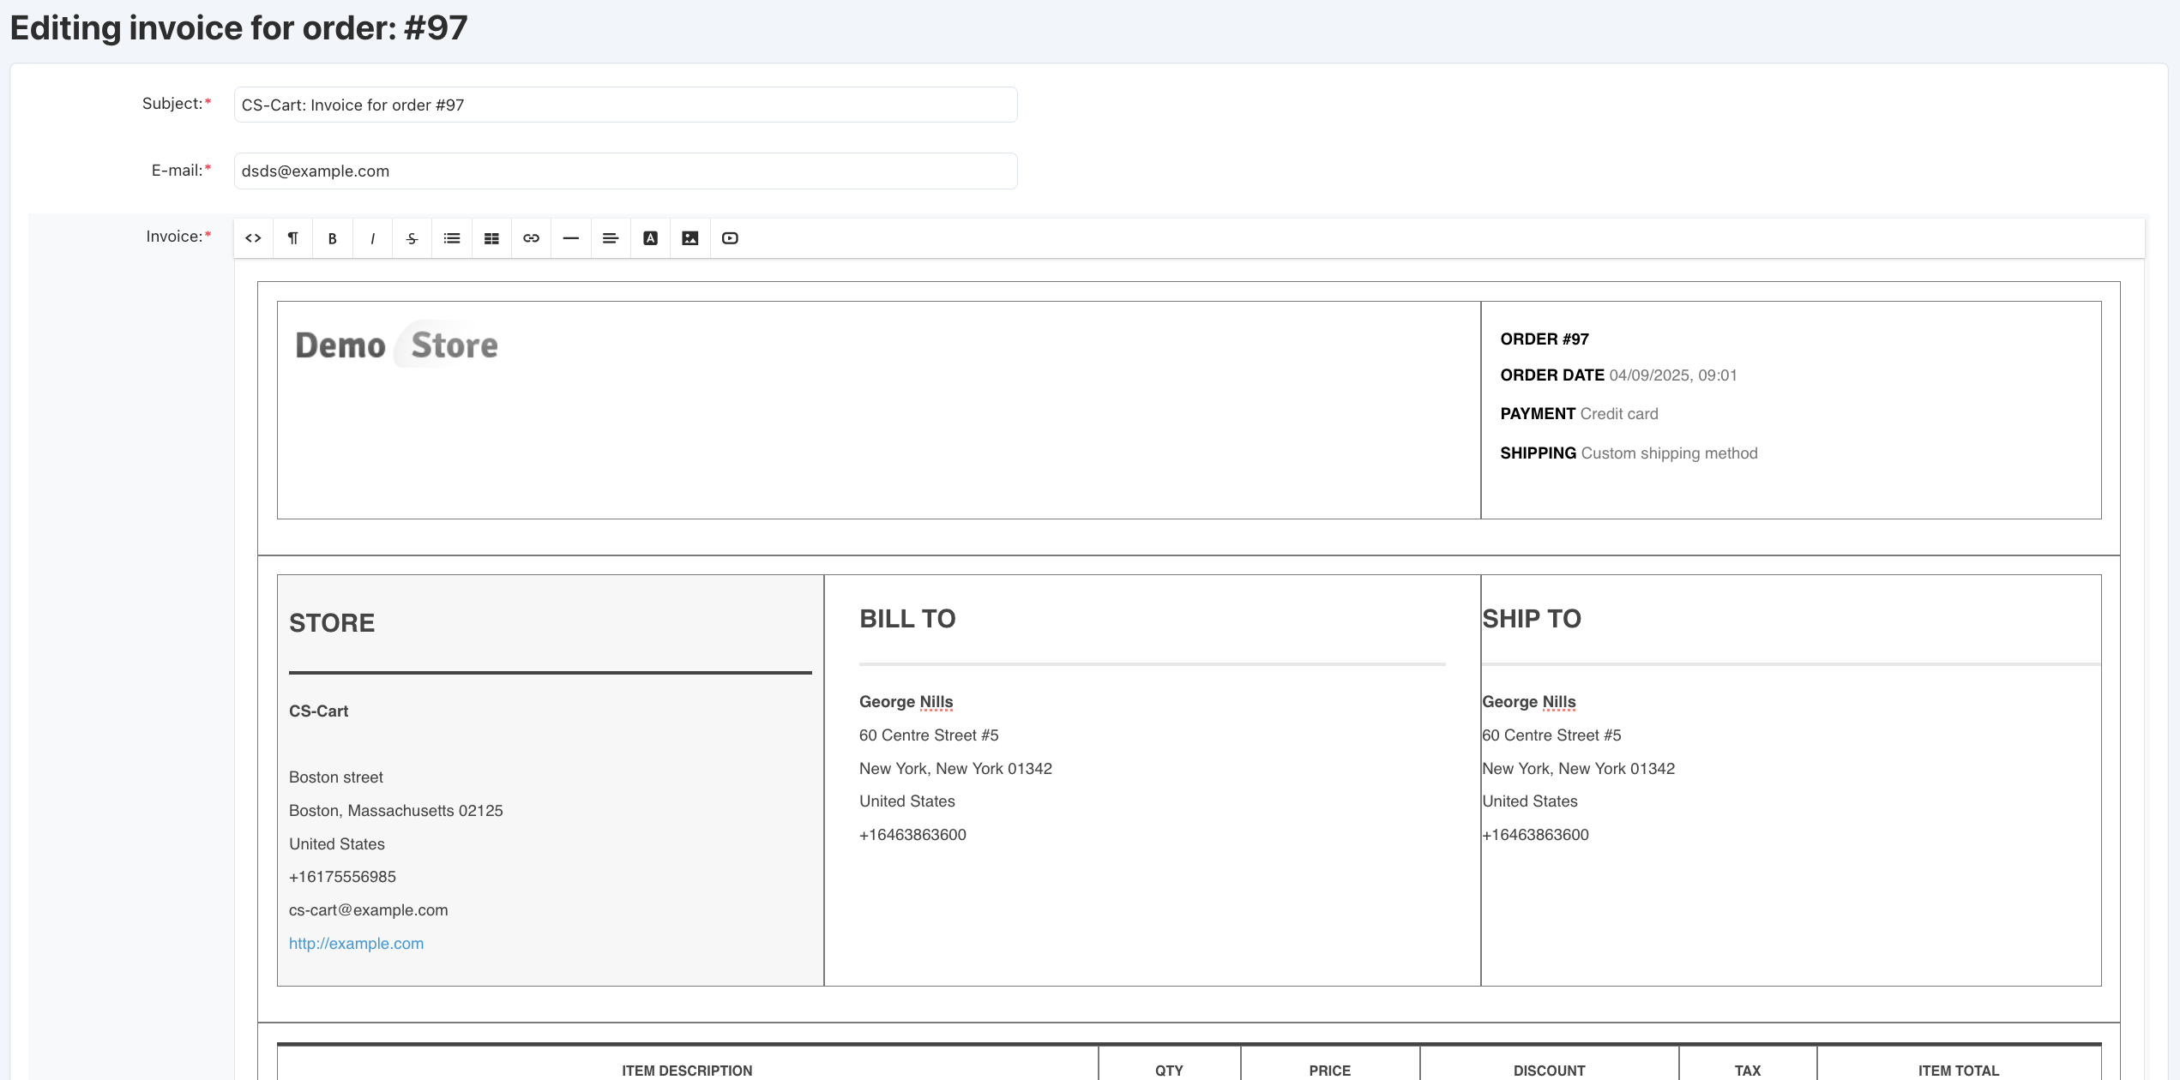
Task: Click United States under STORE
Action: (x=337, y=844)
